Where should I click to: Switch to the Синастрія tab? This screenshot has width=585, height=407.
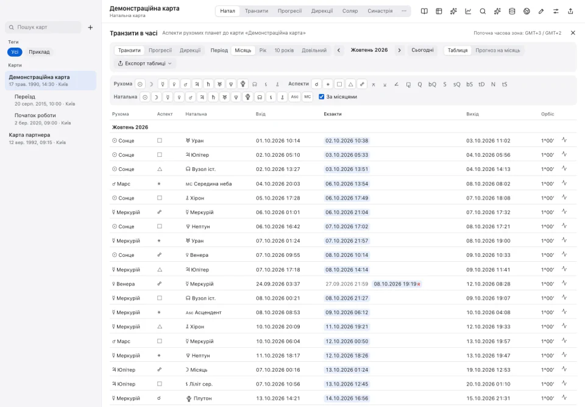[x=380, y=11]
